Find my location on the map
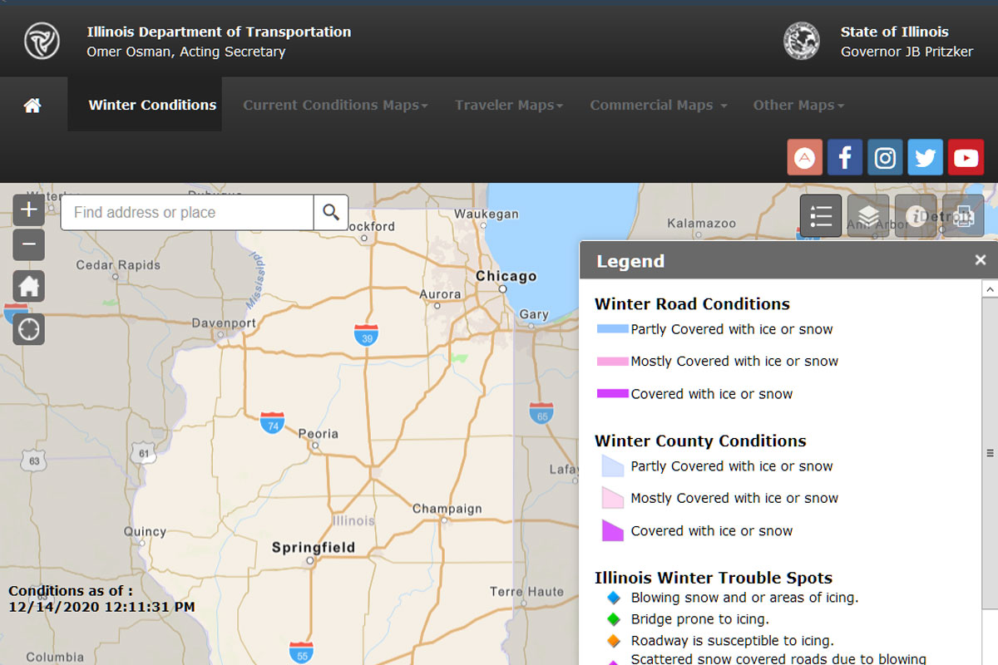The image size is (998, 665). pyautogui.click(x=28, y=329)
